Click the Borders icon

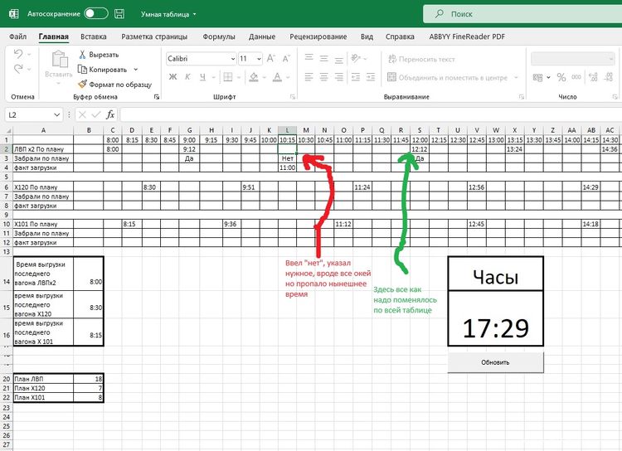click(x=228, y=77)
